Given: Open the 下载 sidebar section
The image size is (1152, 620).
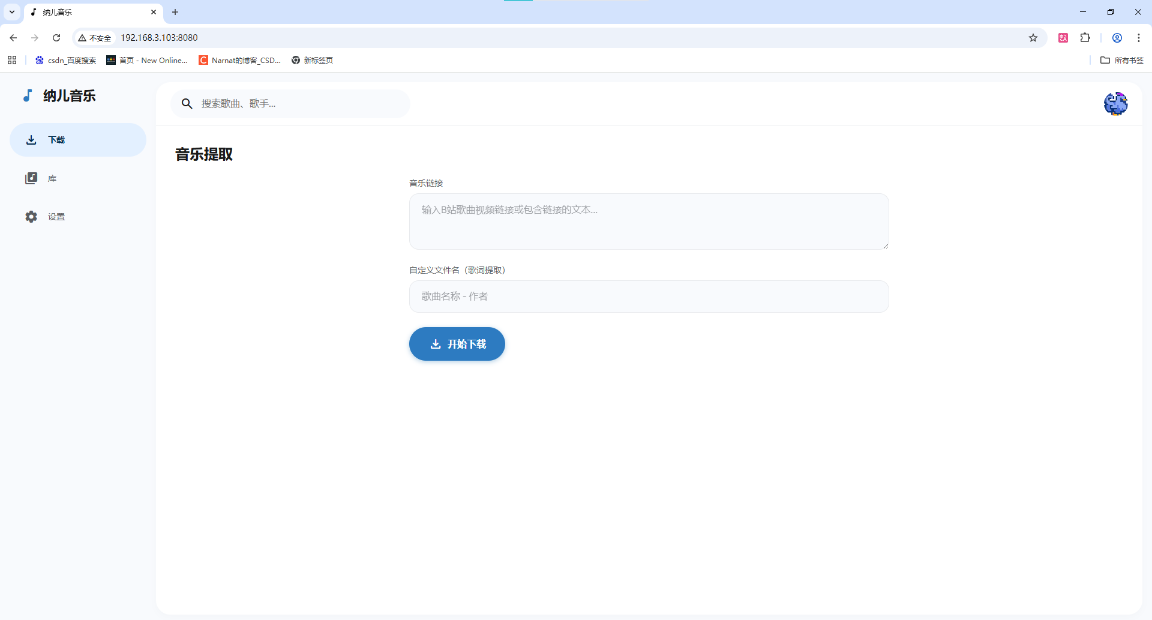Looking at the screenshot, I should point(78,140).
